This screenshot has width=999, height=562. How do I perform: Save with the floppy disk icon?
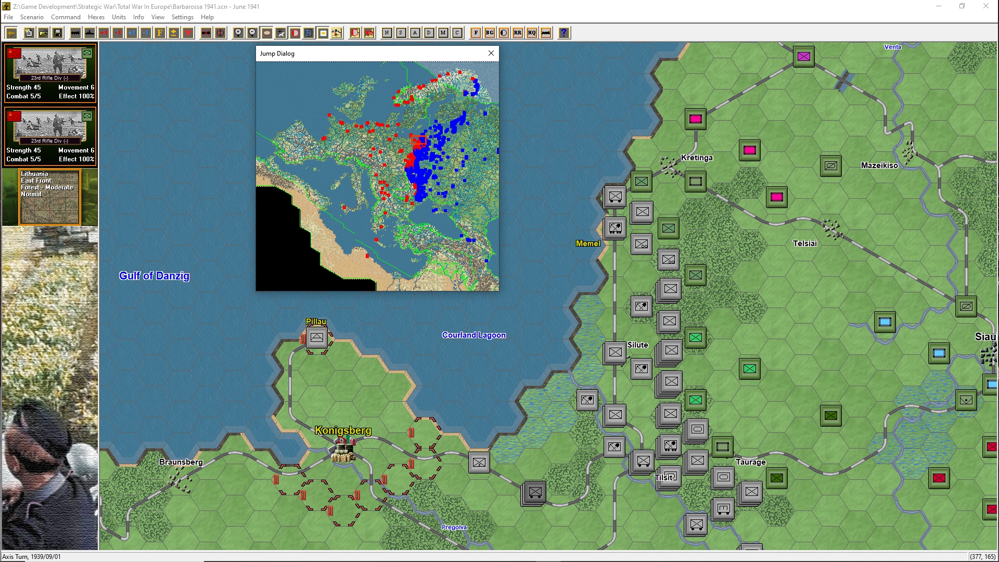click(x=57, y=33)
